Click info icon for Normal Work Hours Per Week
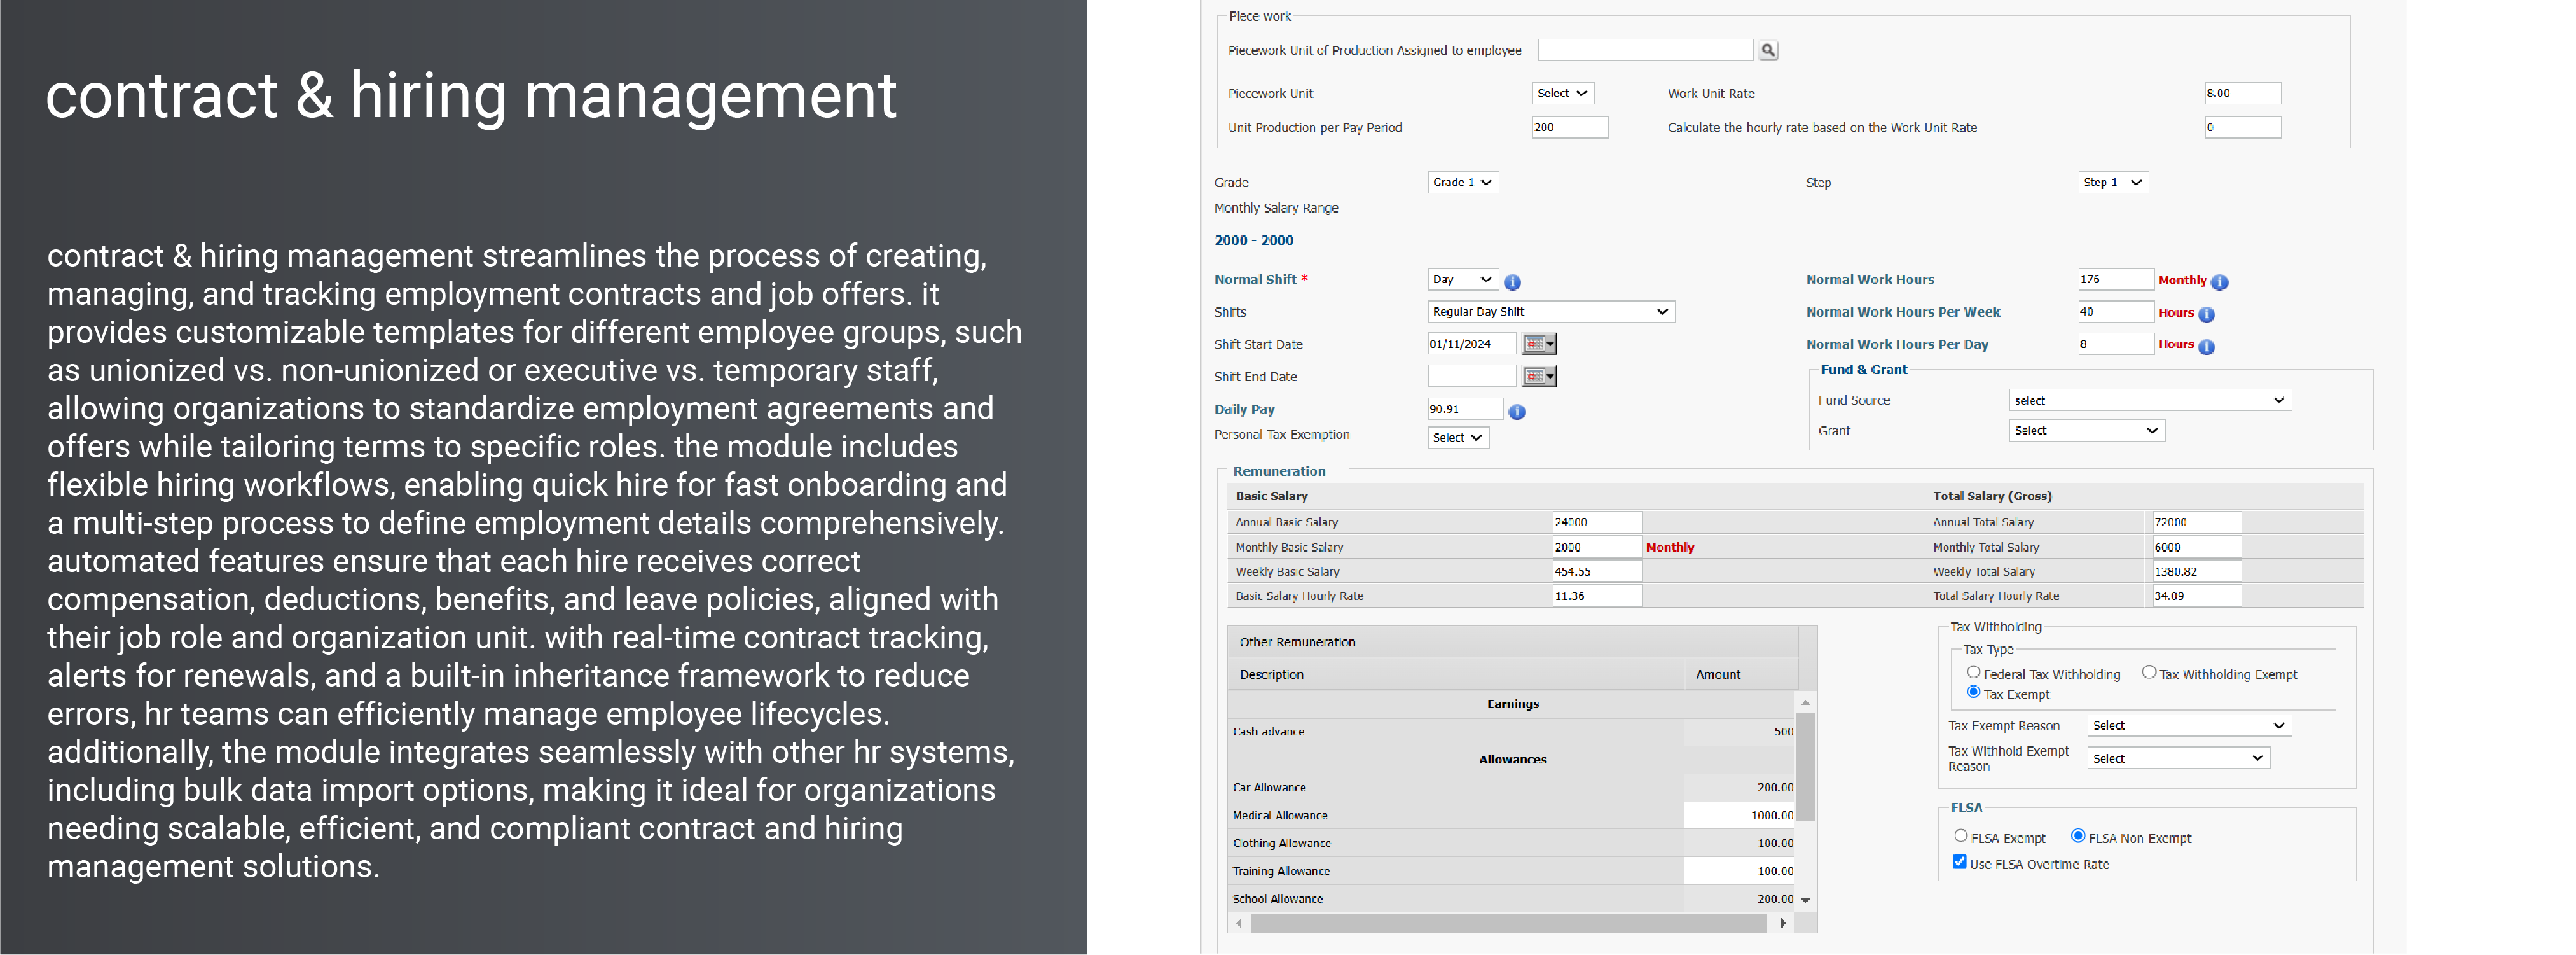This screenshot has width=2576, height=955. 2206,314
